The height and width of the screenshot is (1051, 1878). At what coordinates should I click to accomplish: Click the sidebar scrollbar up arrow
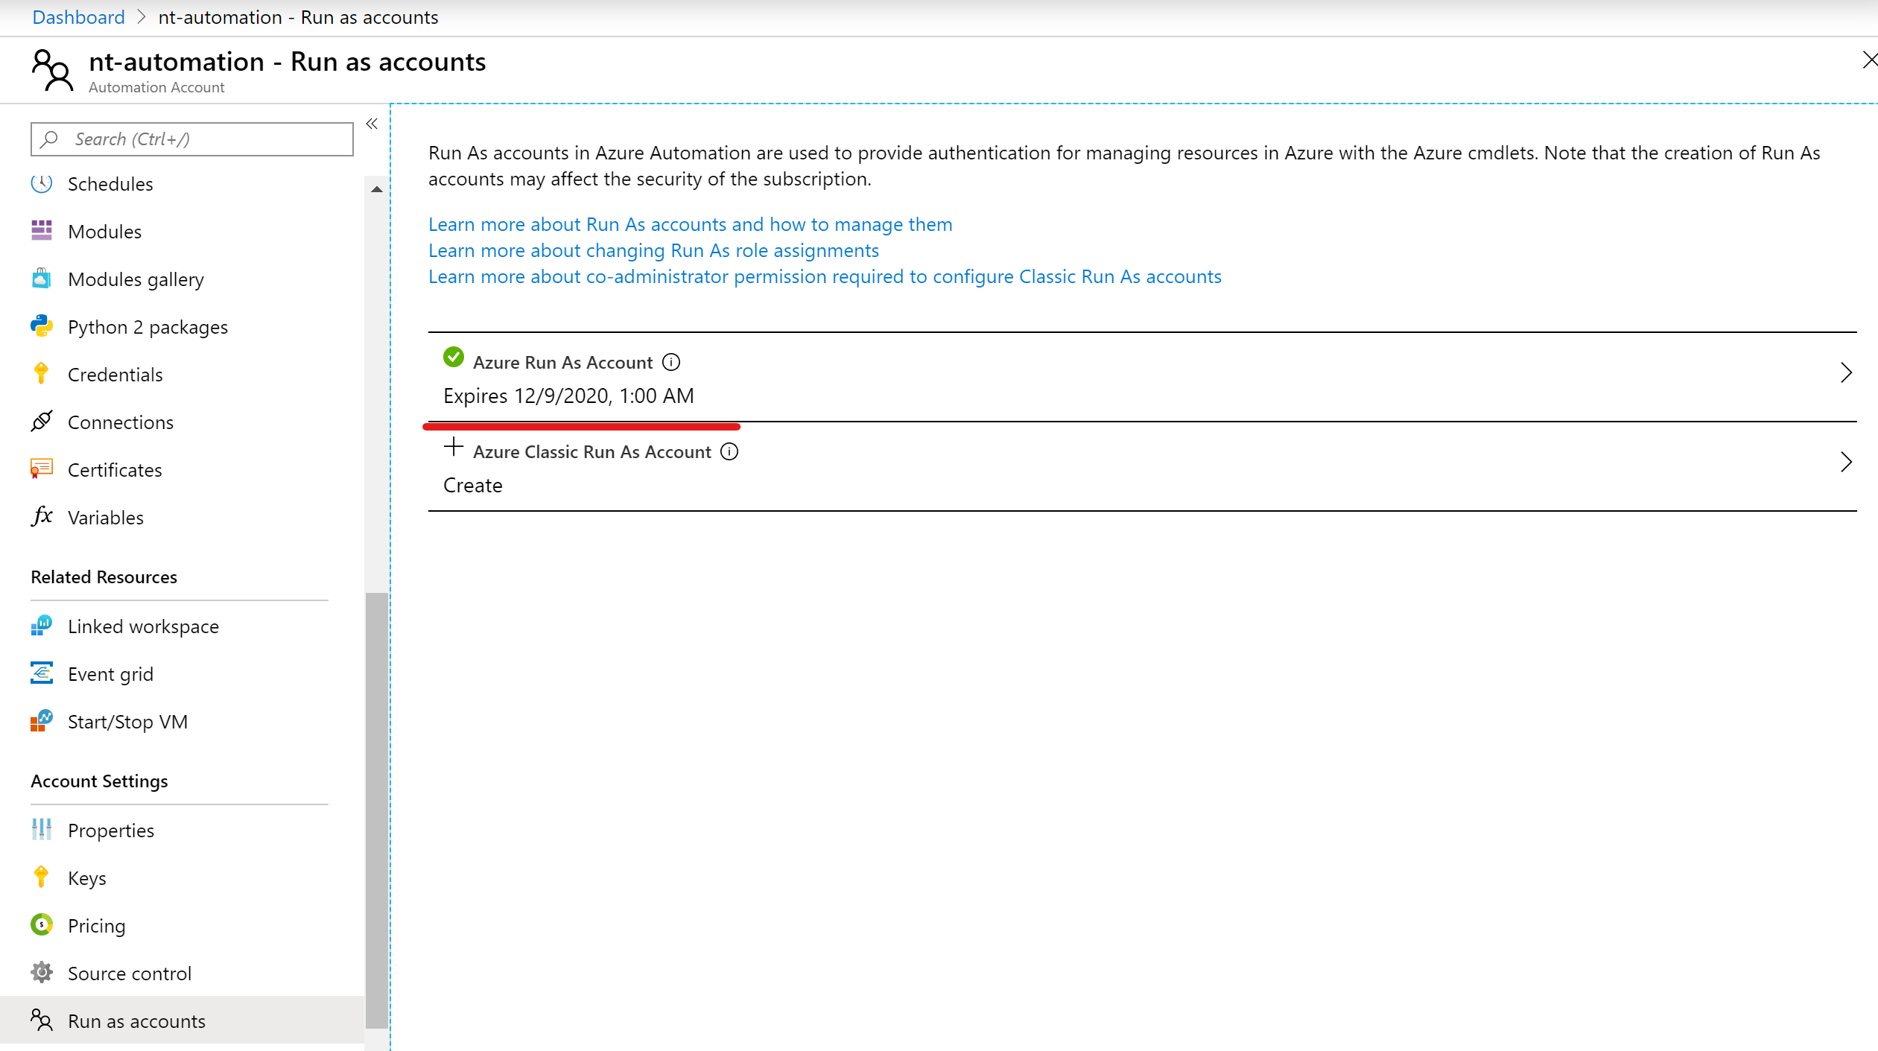coord(377,189)
